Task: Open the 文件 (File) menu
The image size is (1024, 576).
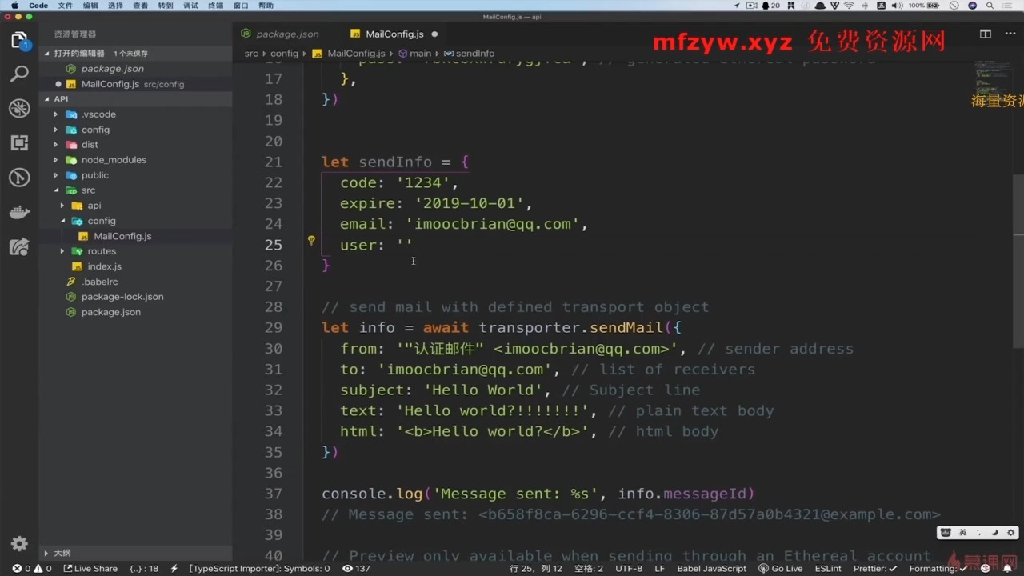Action: [66, 6]
